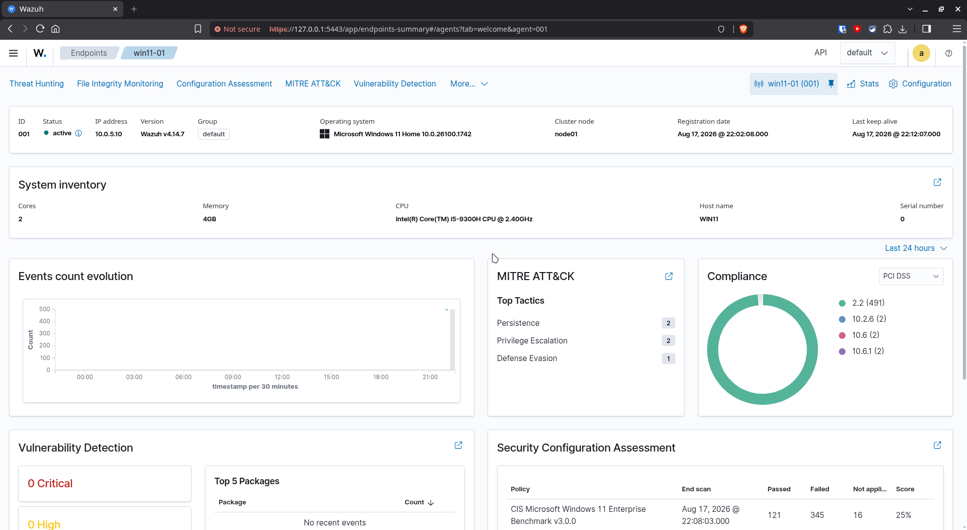Click the user avatar 'a'

pyautogui.click(x=921, y=53)
